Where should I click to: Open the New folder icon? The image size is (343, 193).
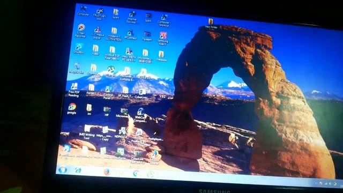(x=211, y=24)
